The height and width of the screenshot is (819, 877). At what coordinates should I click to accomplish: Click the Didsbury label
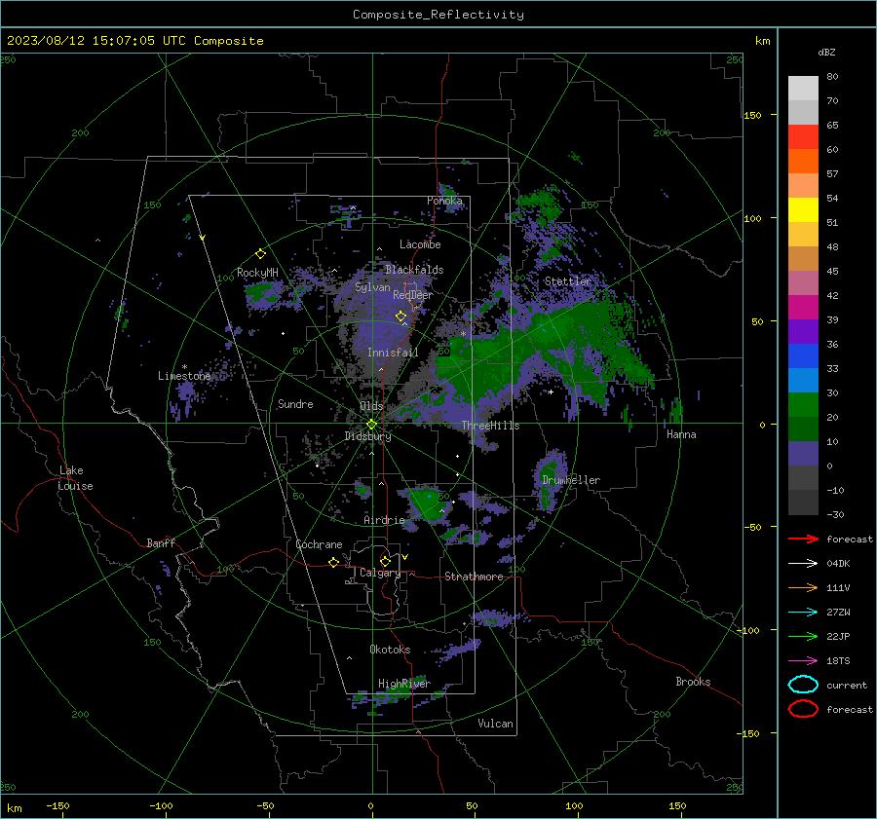(367, 436)
